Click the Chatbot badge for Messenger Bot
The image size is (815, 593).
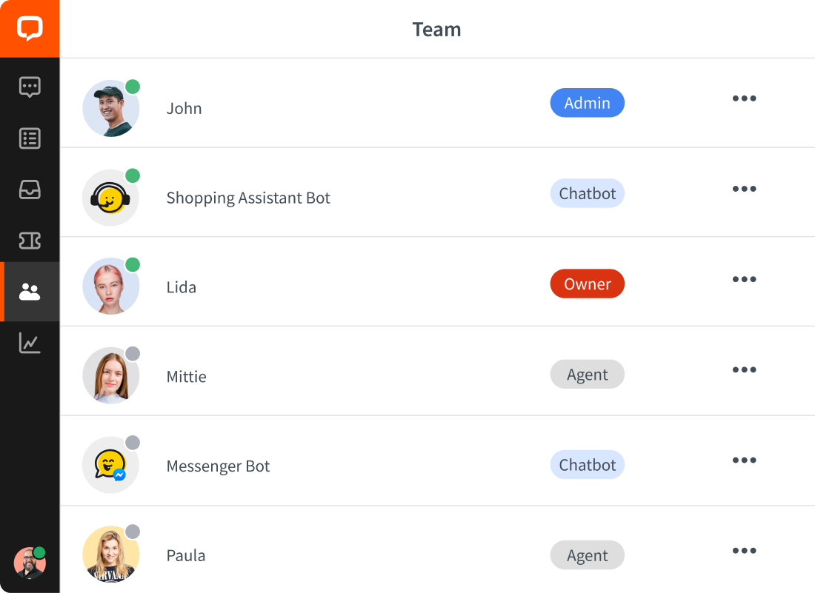[587, 464]
